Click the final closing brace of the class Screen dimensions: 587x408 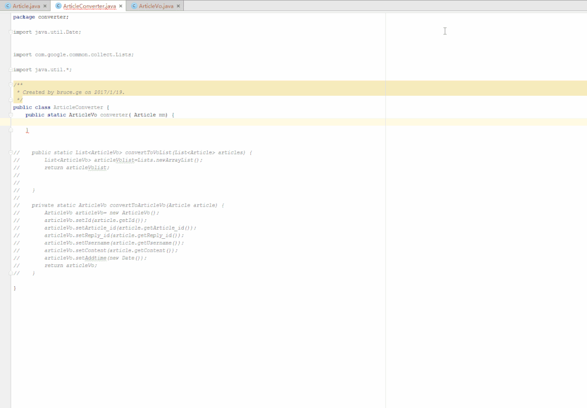[x=15, y=288]
